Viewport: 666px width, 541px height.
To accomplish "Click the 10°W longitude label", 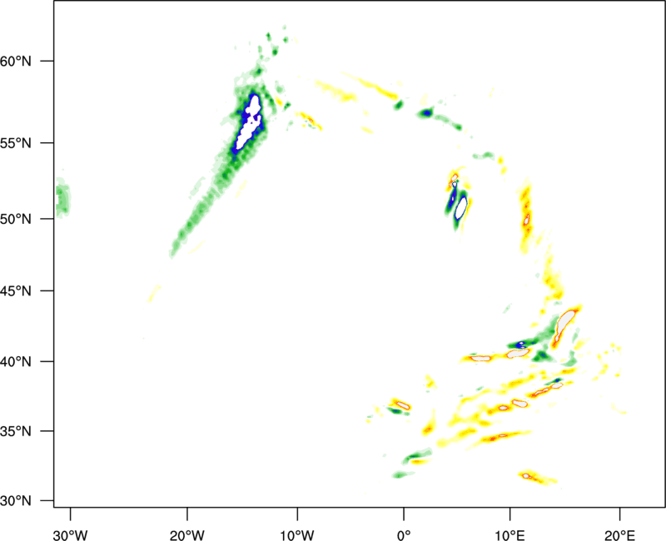I will (297, 535).
